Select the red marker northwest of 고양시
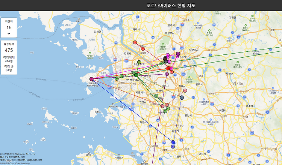This screenshot has height=165, width=282. pos(135,42)
